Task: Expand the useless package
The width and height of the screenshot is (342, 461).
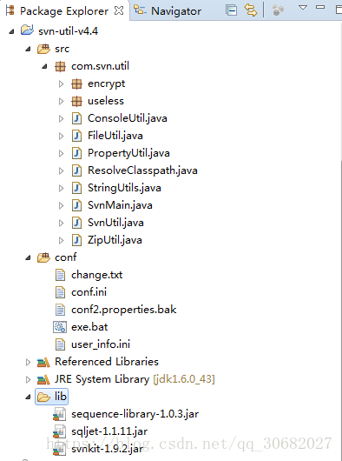Action: click(61, 102)
